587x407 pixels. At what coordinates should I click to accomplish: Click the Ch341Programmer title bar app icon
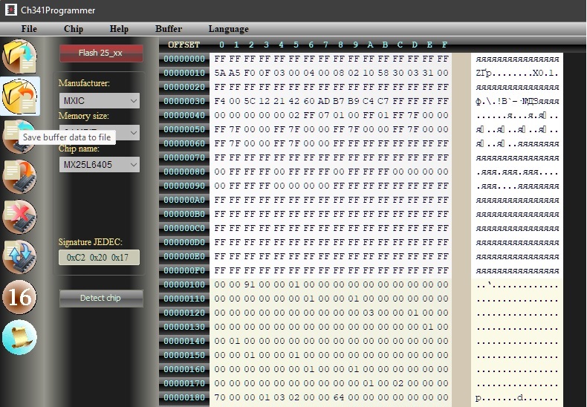(10, 10)
